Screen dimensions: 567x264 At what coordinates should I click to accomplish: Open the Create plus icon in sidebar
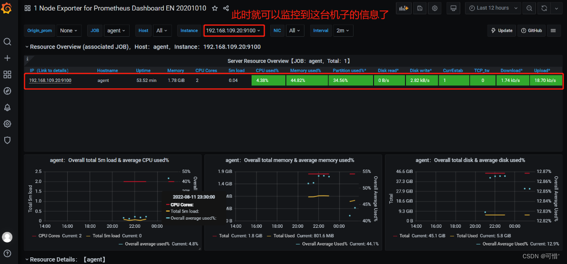[x=7, y=58]
